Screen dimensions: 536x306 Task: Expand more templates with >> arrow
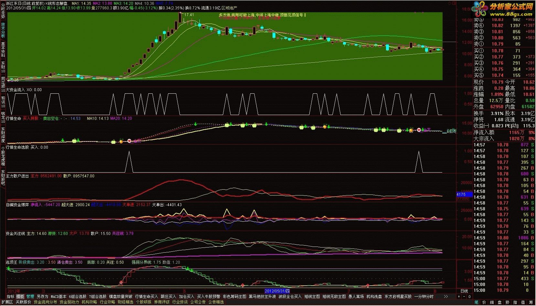[x=445, y=296]
